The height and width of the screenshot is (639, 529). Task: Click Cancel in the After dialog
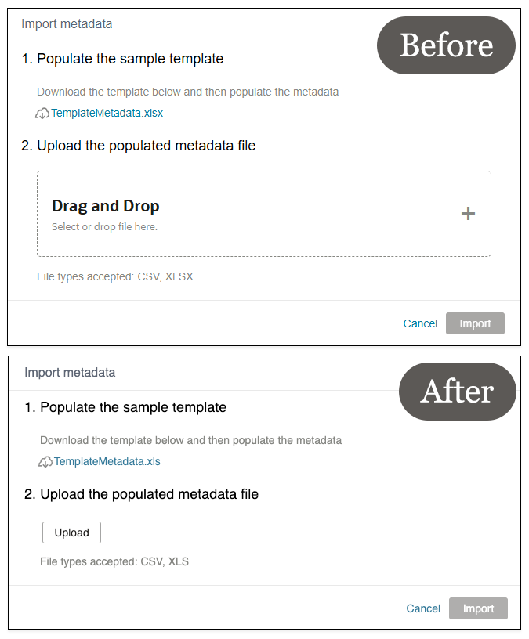pyautogui.click(x=423, y=608)
